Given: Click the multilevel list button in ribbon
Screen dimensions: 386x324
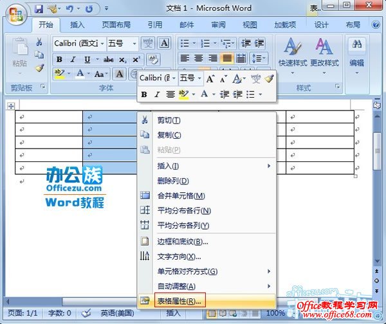Looking at the screenshot, I should [228, 44].
